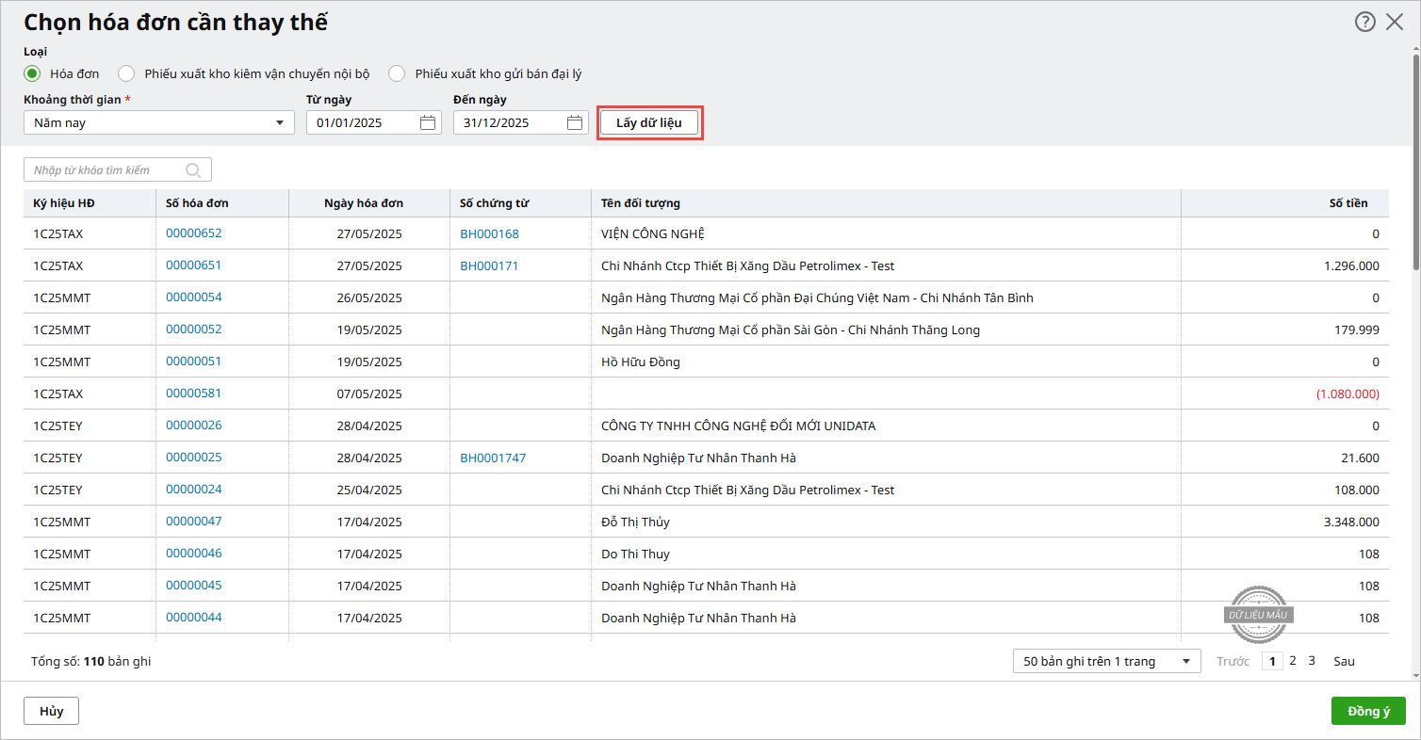The height and width of the screenshot is (740, 1421).
Task: Select the VIỆN CÔNG NGHỆ row
Action: coord(706,233)
